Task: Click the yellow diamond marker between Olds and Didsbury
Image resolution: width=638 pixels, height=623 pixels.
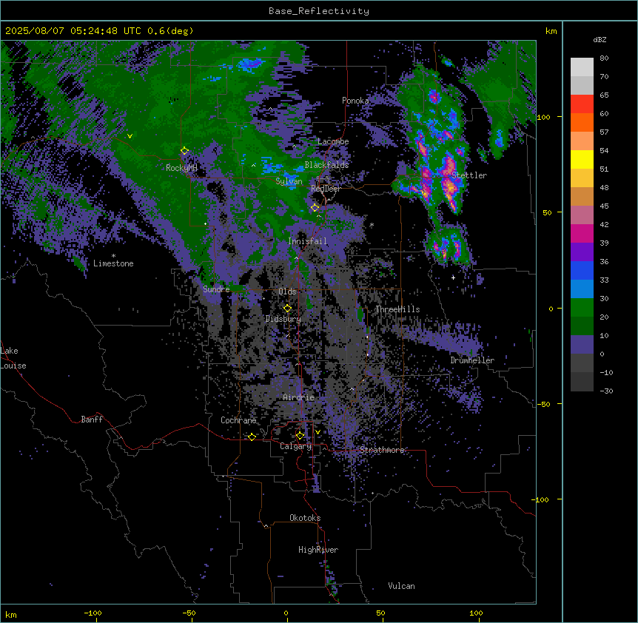Action: tap(287, 309)
